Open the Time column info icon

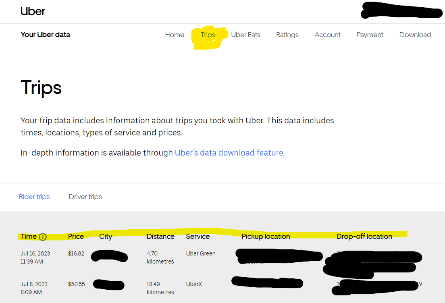[43, 237]
